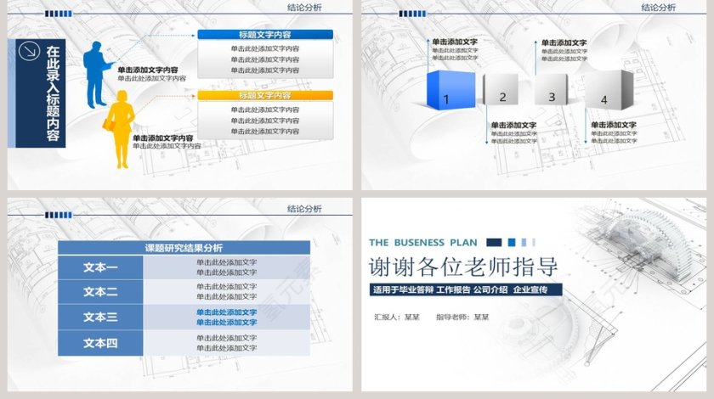This screenshot has width=714, height=399.
Task: Click the gray cube numbered 3
Action: [552, 90]
